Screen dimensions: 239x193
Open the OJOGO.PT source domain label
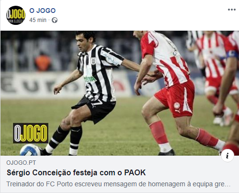click(21, 163)
